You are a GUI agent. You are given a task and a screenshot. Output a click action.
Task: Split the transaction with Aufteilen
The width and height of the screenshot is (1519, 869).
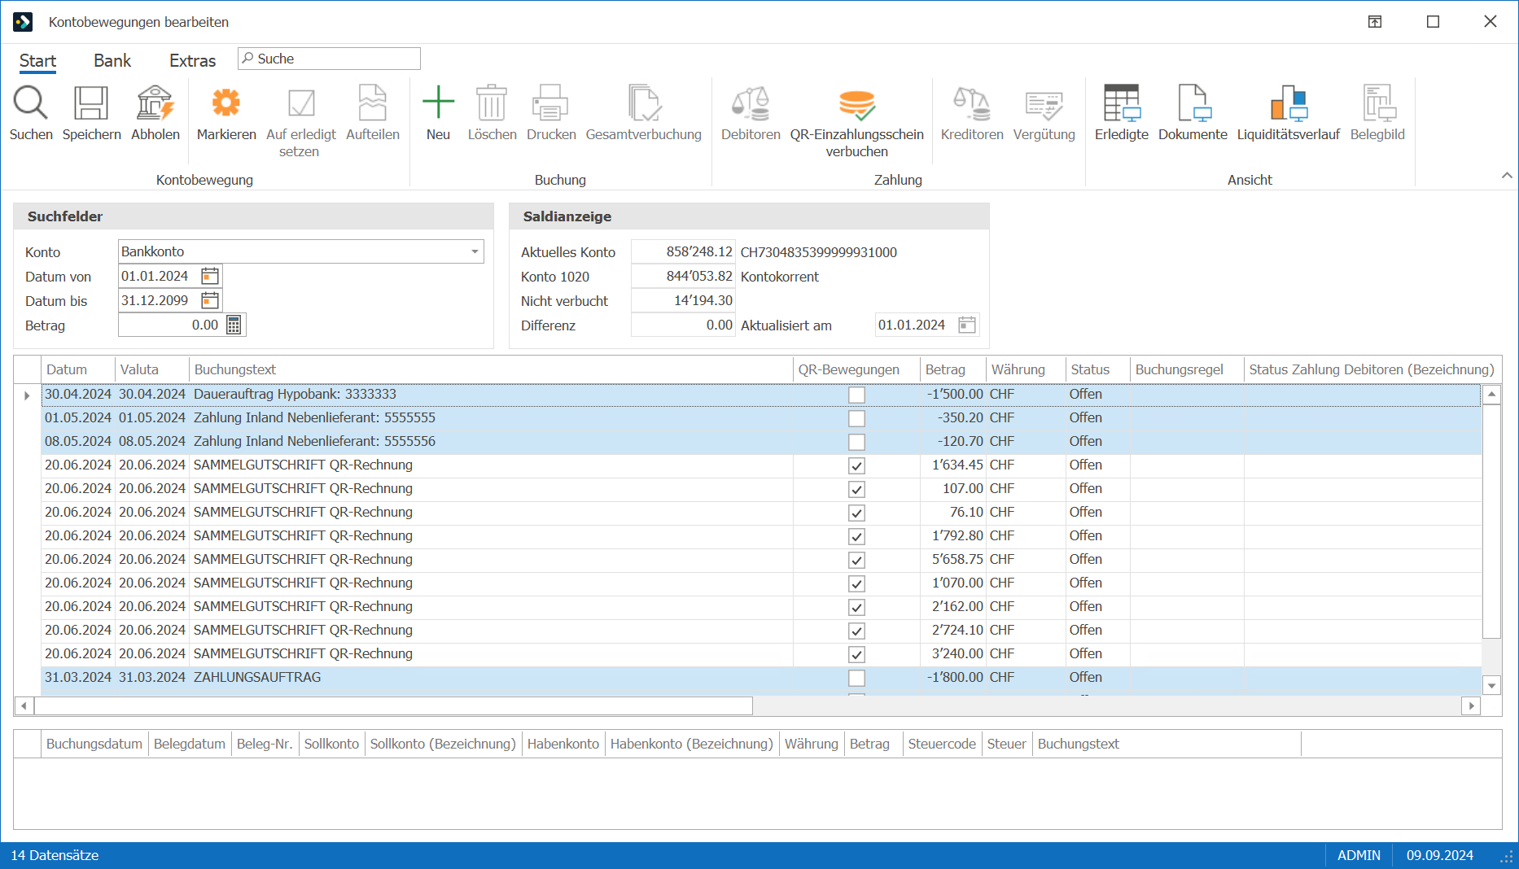(373, 103)
